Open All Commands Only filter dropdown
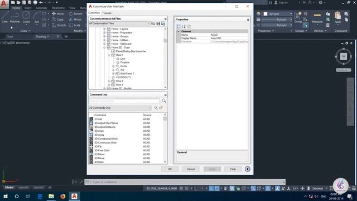 click(x=120, y=108)
